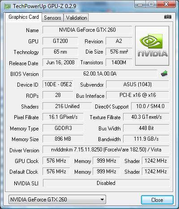Switch to the Validation tab

pyautogui.click(x=77, y=18)
